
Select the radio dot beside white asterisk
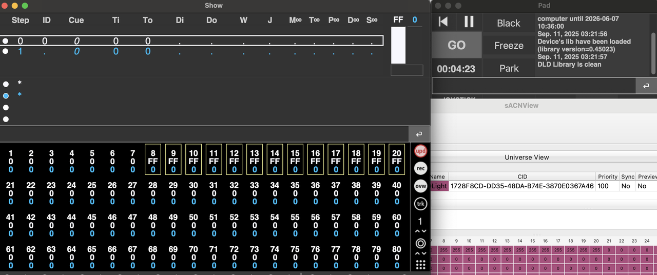coord(6,84)
